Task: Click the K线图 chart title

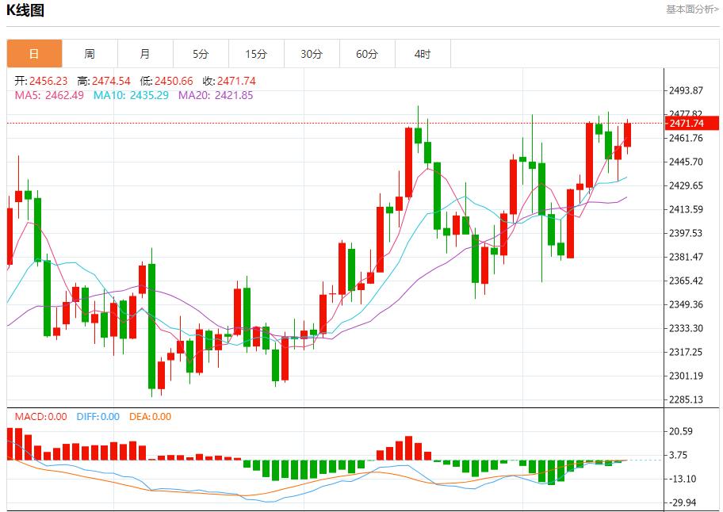Action: 25,10
